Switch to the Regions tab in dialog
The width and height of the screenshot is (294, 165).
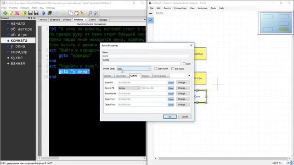point(146,76)
